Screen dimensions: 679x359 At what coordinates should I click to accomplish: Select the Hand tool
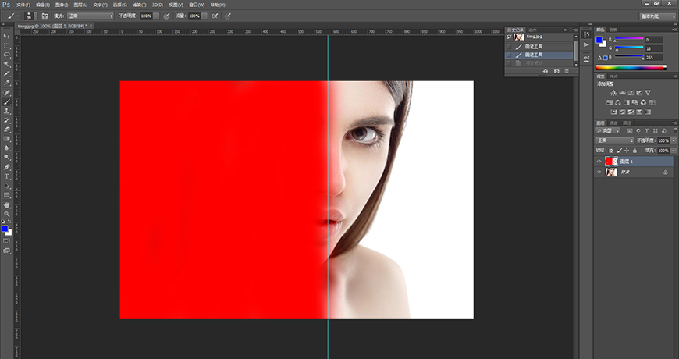(x=7, y=204)
